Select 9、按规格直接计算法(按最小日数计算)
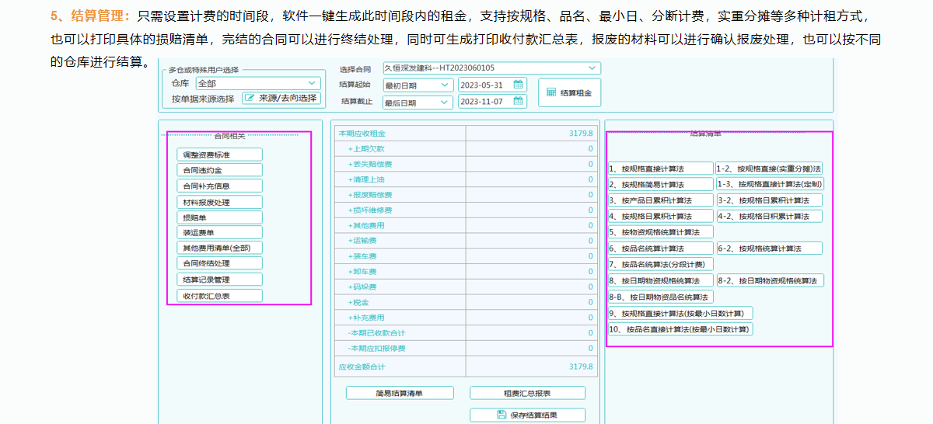 pos(680,313)
